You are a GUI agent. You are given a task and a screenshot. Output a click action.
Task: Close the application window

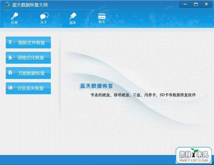[206, 4]
